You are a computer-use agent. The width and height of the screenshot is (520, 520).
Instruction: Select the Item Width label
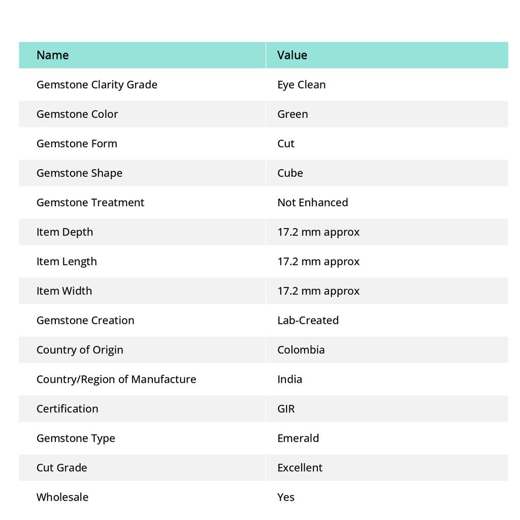pos(64,290)
